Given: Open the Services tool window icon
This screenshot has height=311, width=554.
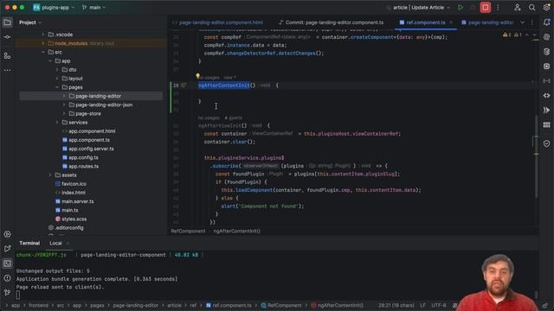Looking at the screenshot, I should click(7, 234).
